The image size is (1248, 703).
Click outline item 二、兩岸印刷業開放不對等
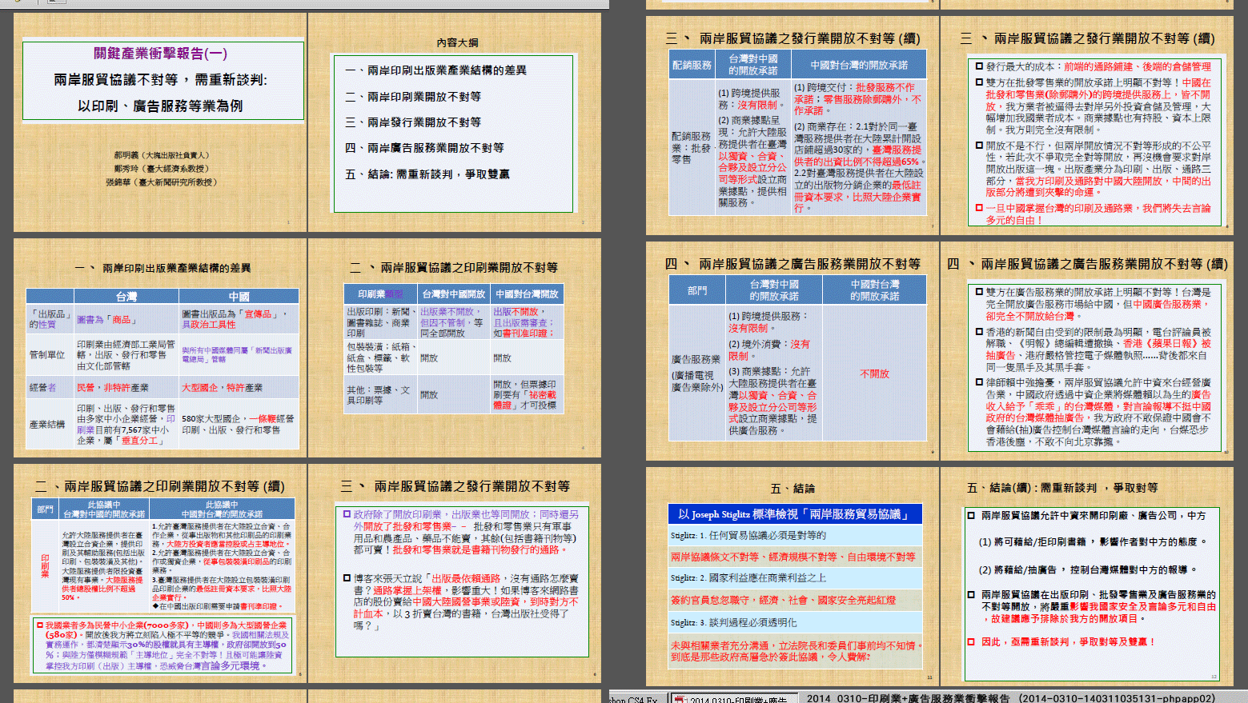(413, 97)
